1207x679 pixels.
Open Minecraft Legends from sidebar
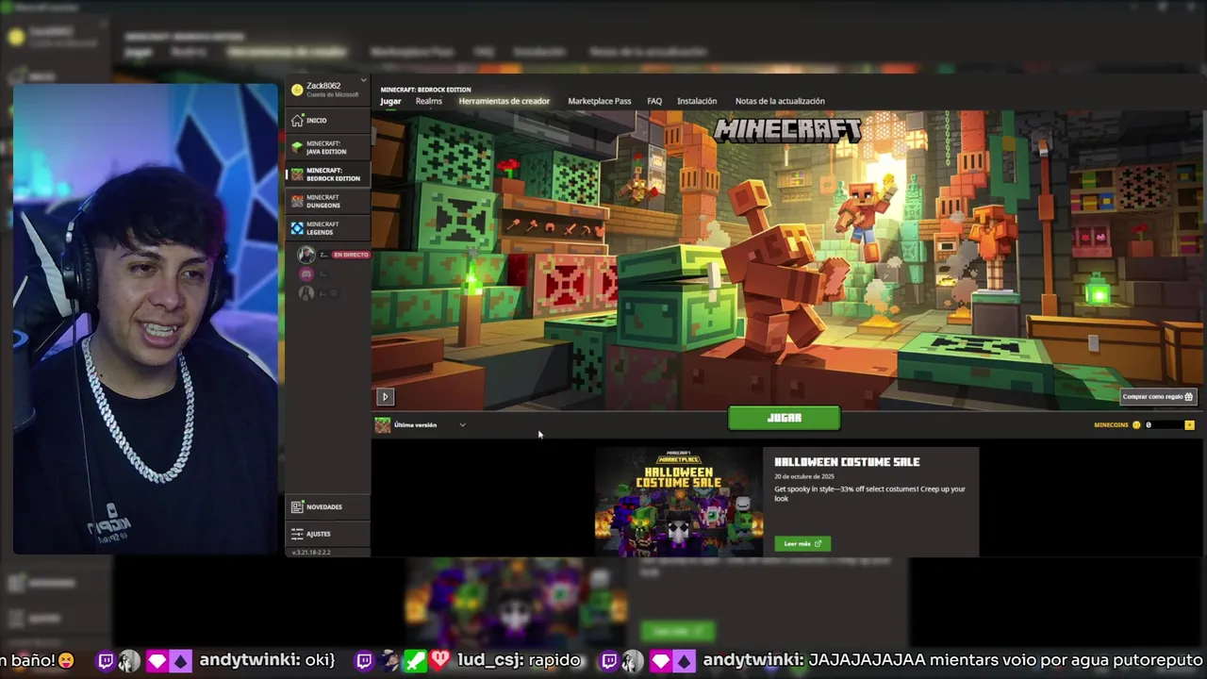click(327, 228)
